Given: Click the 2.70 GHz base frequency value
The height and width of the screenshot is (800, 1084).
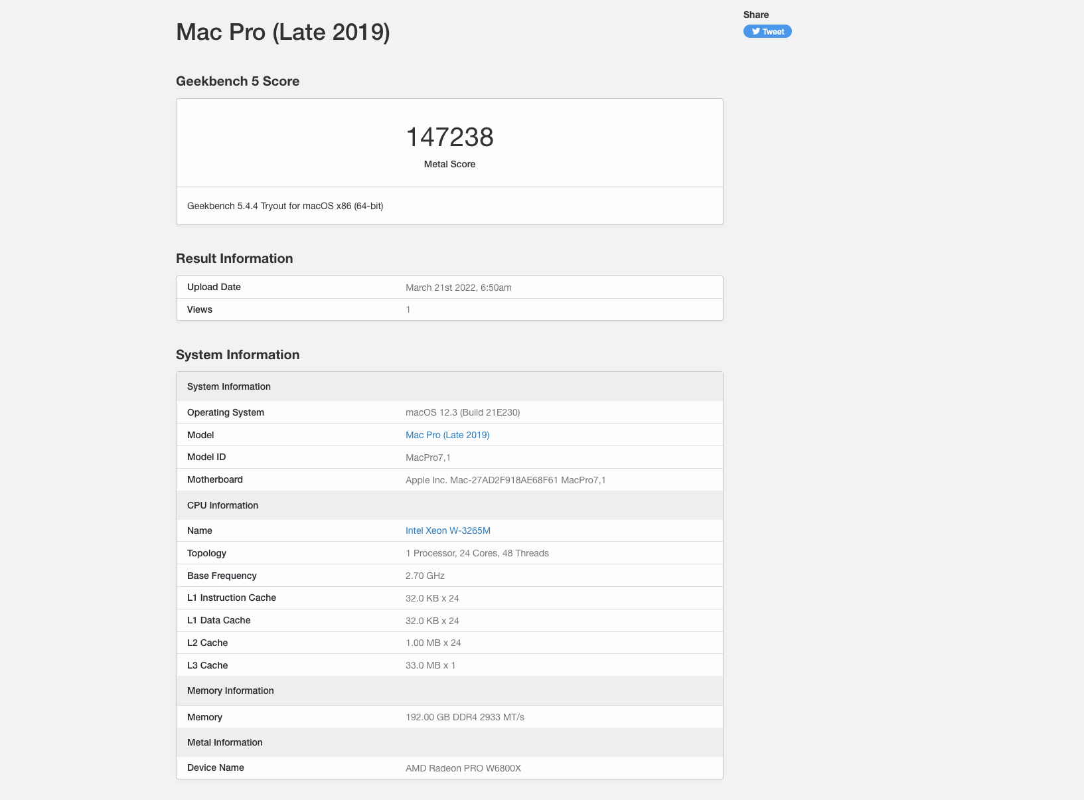Looking at the screenshot, I should pos(425,576).
